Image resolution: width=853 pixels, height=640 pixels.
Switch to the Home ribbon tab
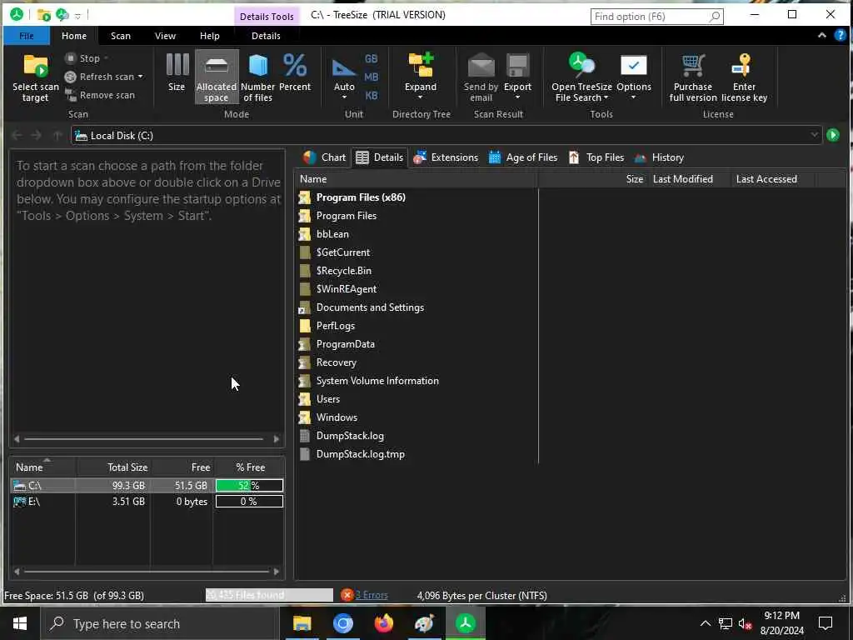pos(74,36)
